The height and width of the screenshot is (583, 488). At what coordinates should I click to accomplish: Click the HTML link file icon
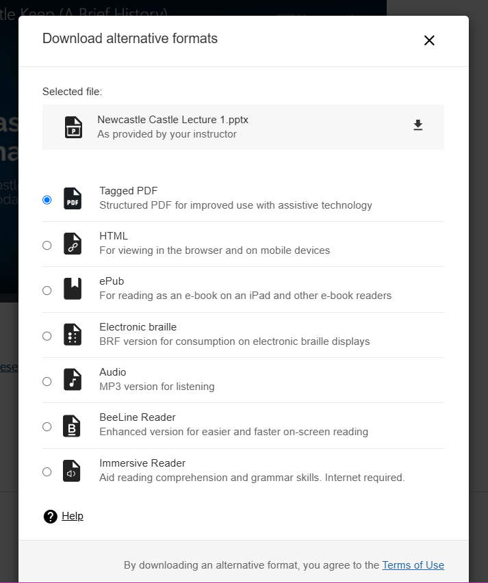pyautogui.click(x=73, y=244)
